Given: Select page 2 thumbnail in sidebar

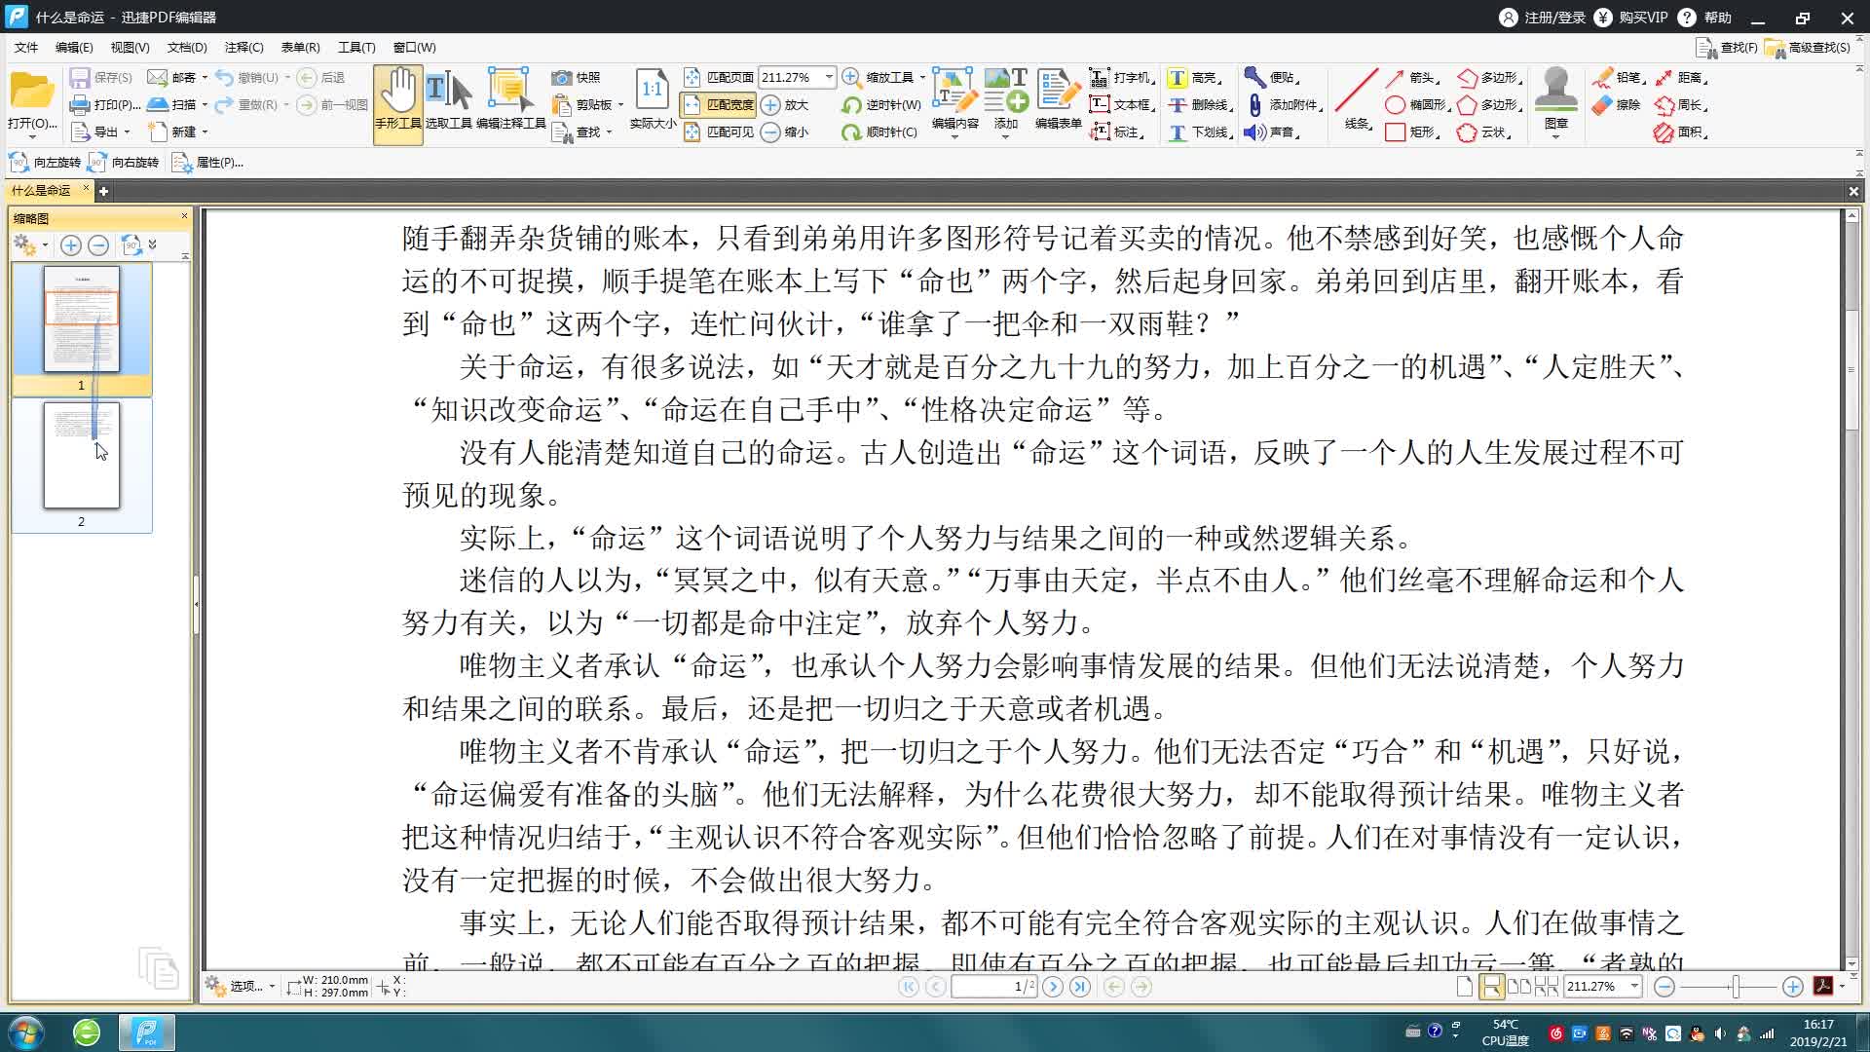Looking at the screenshot, I should (x=82, y=455).
